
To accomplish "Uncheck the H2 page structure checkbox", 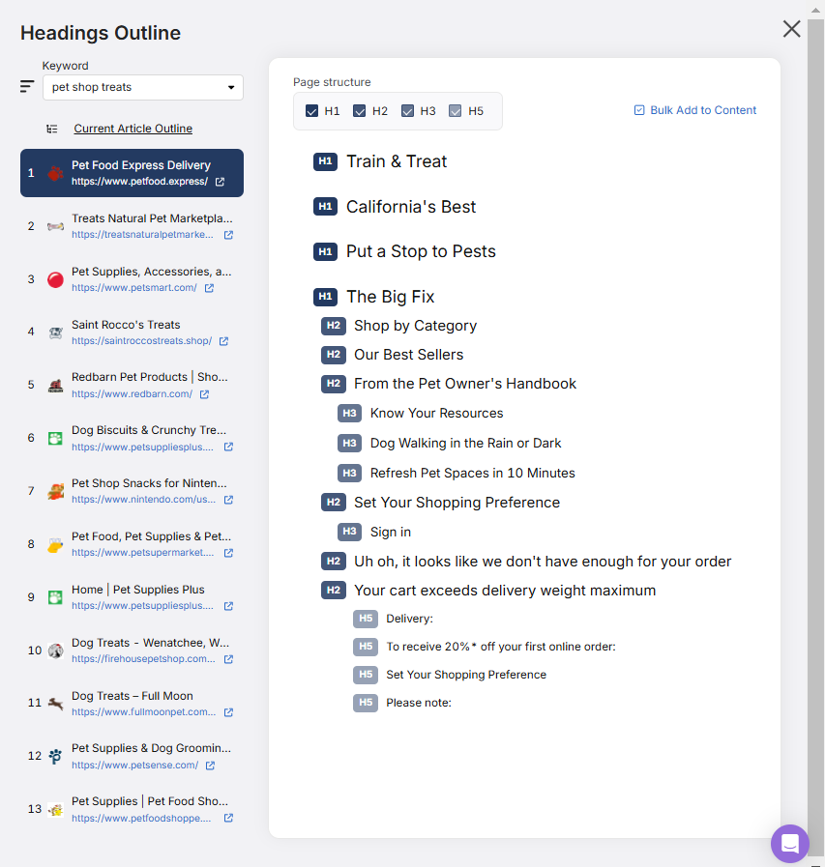I will (x=359, y=111).
